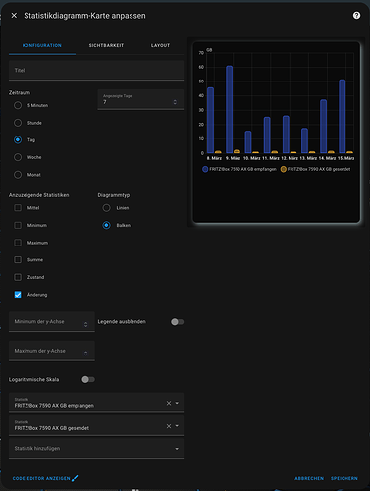Select the Balken chart type
The width and height of the screenshot is (370, 491).
pos(106,225)
